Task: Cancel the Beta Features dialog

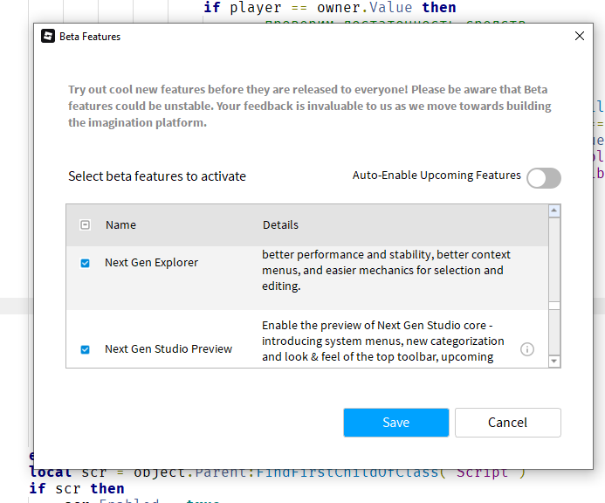Action: (x=508, y=423)
